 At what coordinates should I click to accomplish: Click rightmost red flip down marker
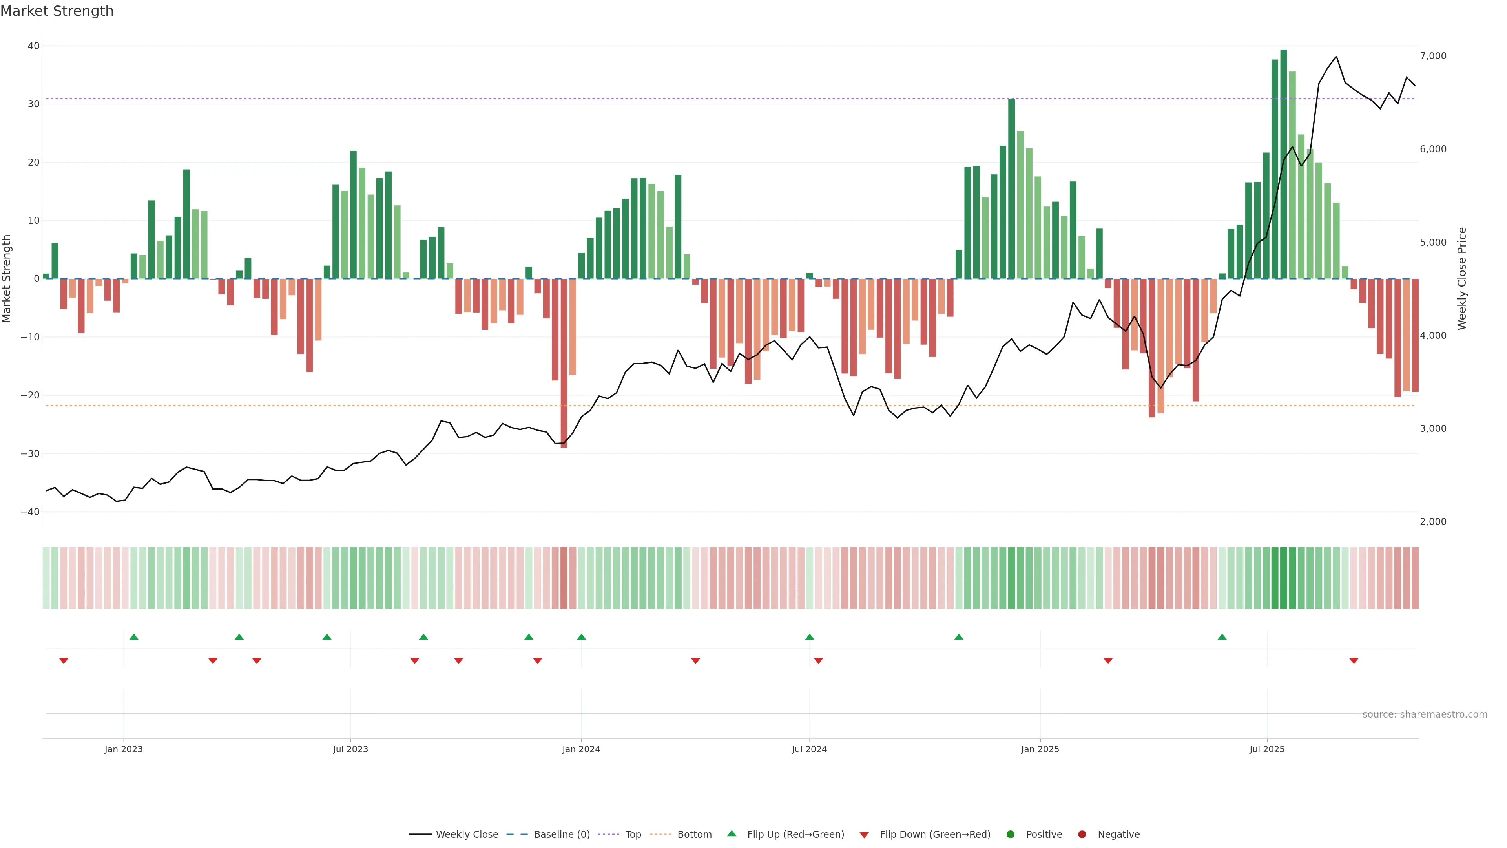coord(1354,661)
